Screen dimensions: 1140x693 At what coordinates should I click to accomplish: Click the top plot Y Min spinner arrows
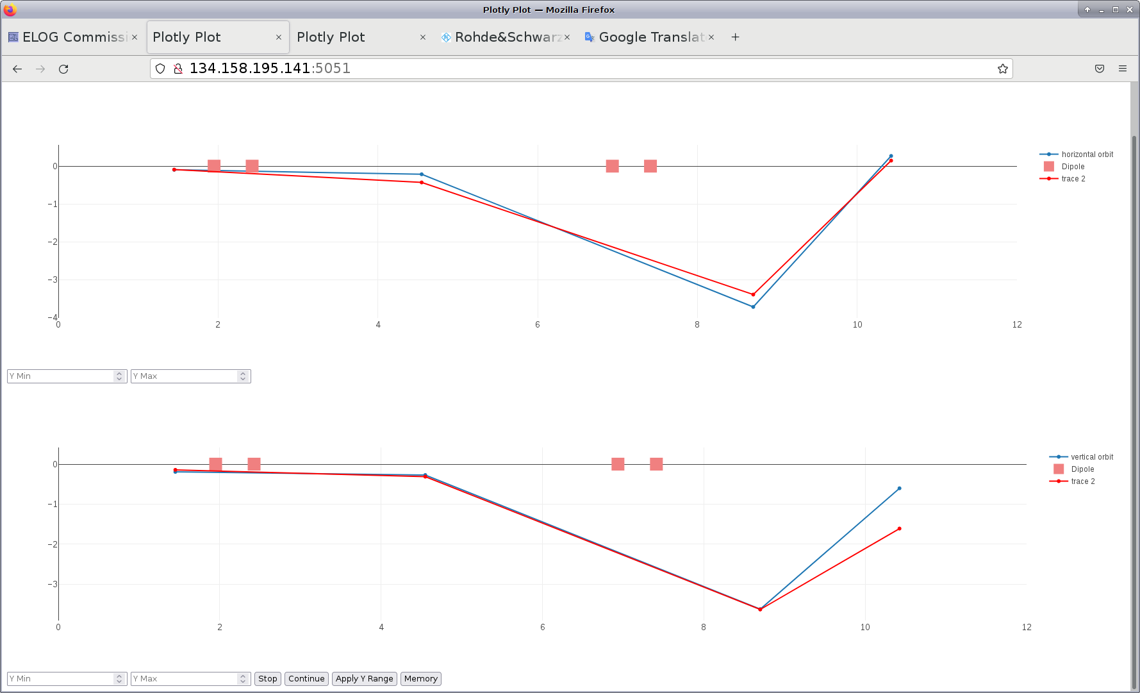(119, 376)
